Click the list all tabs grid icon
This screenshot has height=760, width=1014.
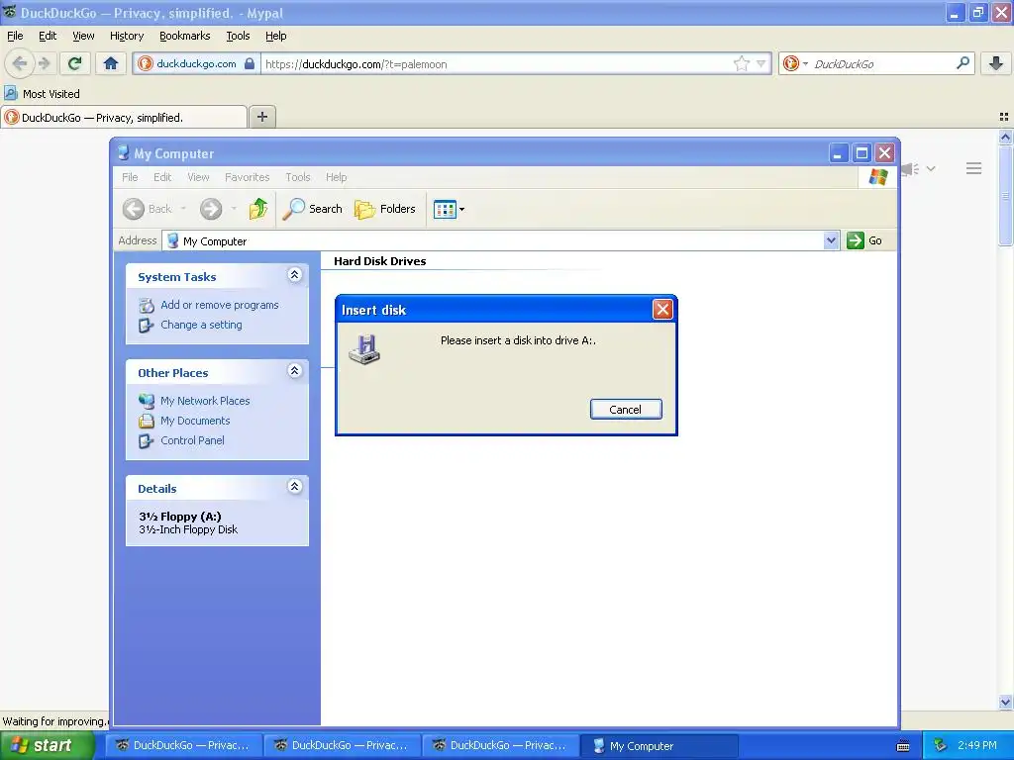tap(1004, 117)
